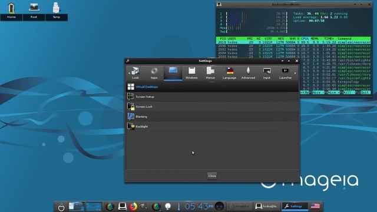This screenshot has width=377, height=212.
Task: Show more categories with the right arrow
Action: [295, 73]
